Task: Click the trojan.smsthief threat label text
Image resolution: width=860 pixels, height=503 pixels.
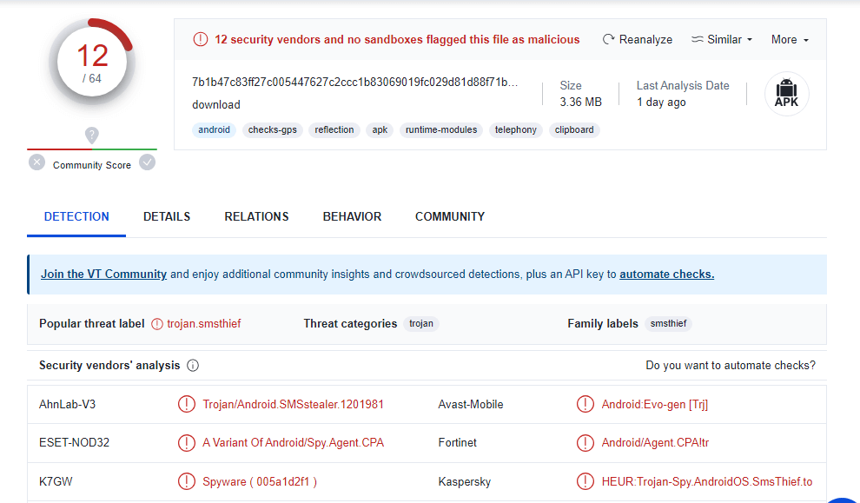Action: click(204, 324)
